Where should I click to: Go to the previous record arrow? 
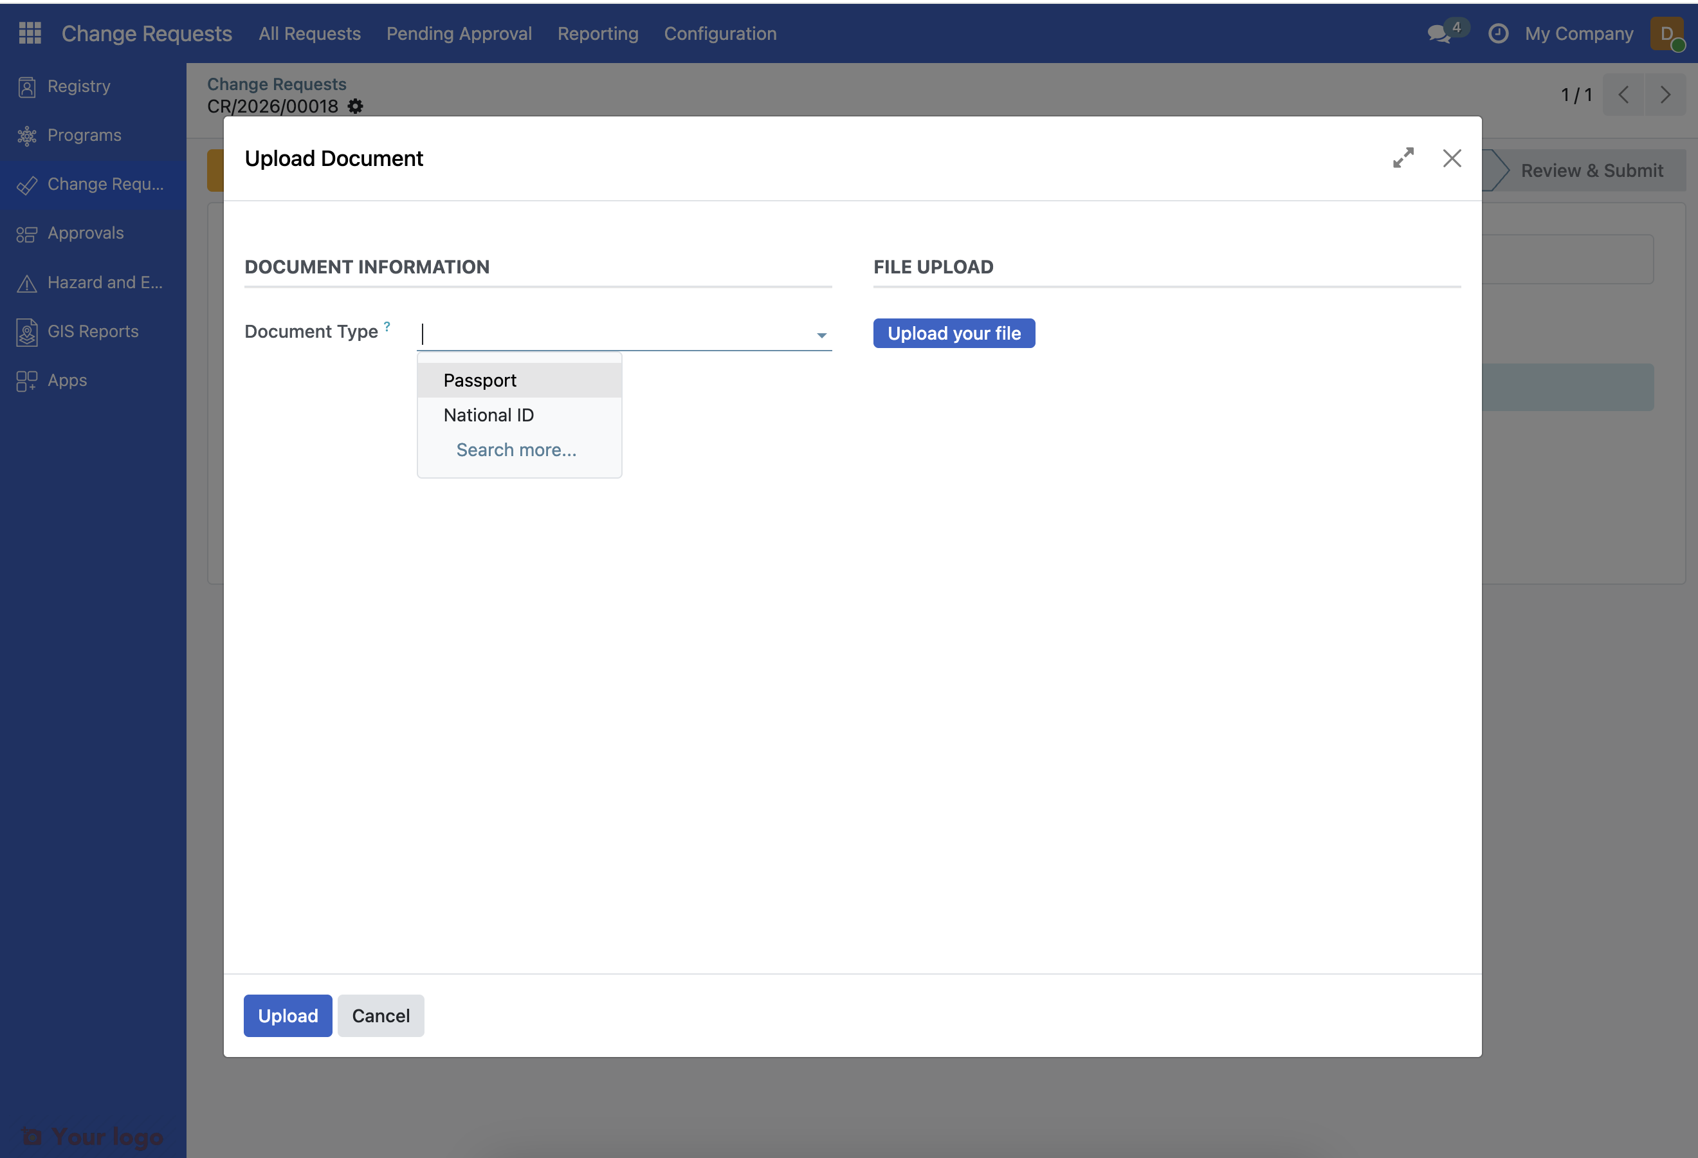1623,95
